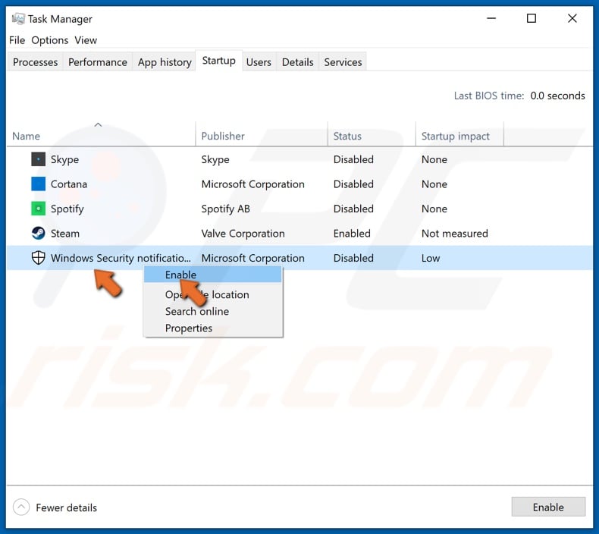Choose Enable in the context menu

point(213,275)
